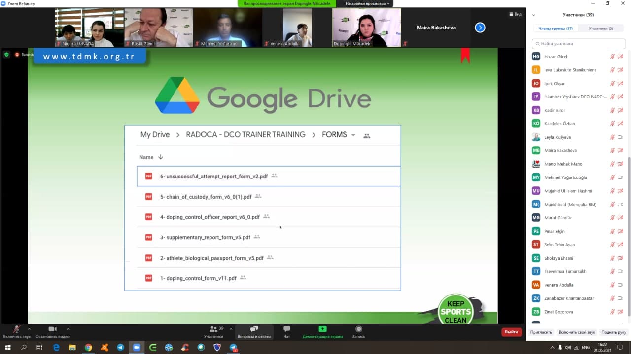Click Включить свой звук button
The image size is (631, 354).
577,332
